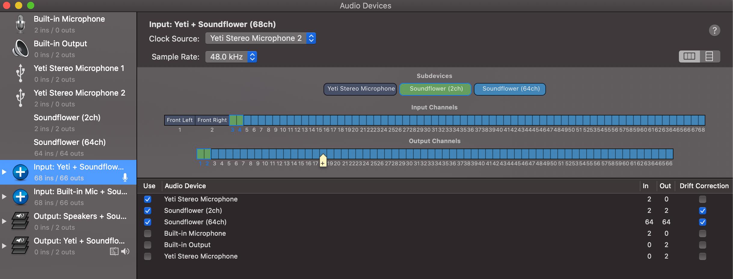Expand Output: Speakers + Sou... disclosure triangle
The width and height of the screenshot is (733, 279).
point(4,221)
